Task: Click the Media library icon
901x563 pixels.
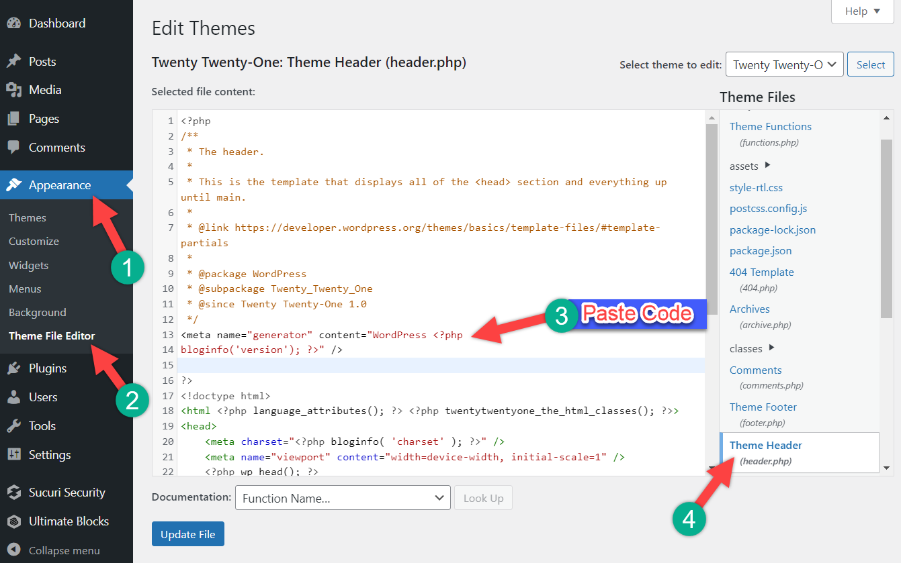Action: 14,90
